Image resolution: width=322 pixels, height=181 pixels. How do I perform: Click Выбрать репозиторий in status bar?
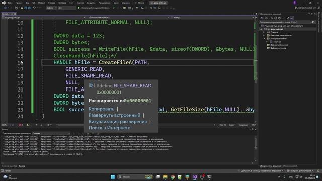pos(300,171)
